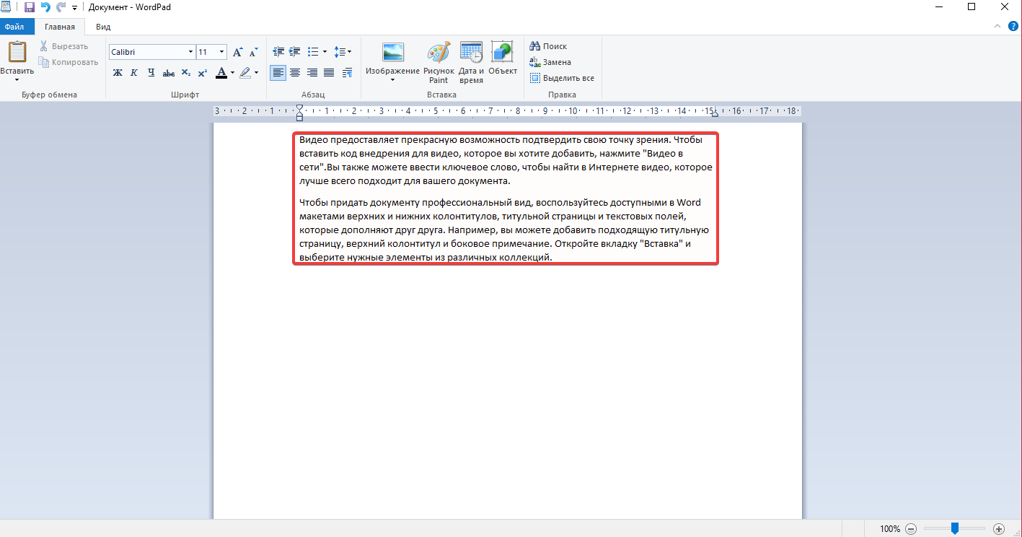
Task: Increase font size with the grow font icon
Action: 237,52
